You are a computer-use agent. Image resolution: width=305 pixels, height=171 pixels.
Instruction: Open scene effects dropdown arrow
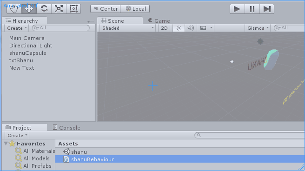tap(211, 28)
